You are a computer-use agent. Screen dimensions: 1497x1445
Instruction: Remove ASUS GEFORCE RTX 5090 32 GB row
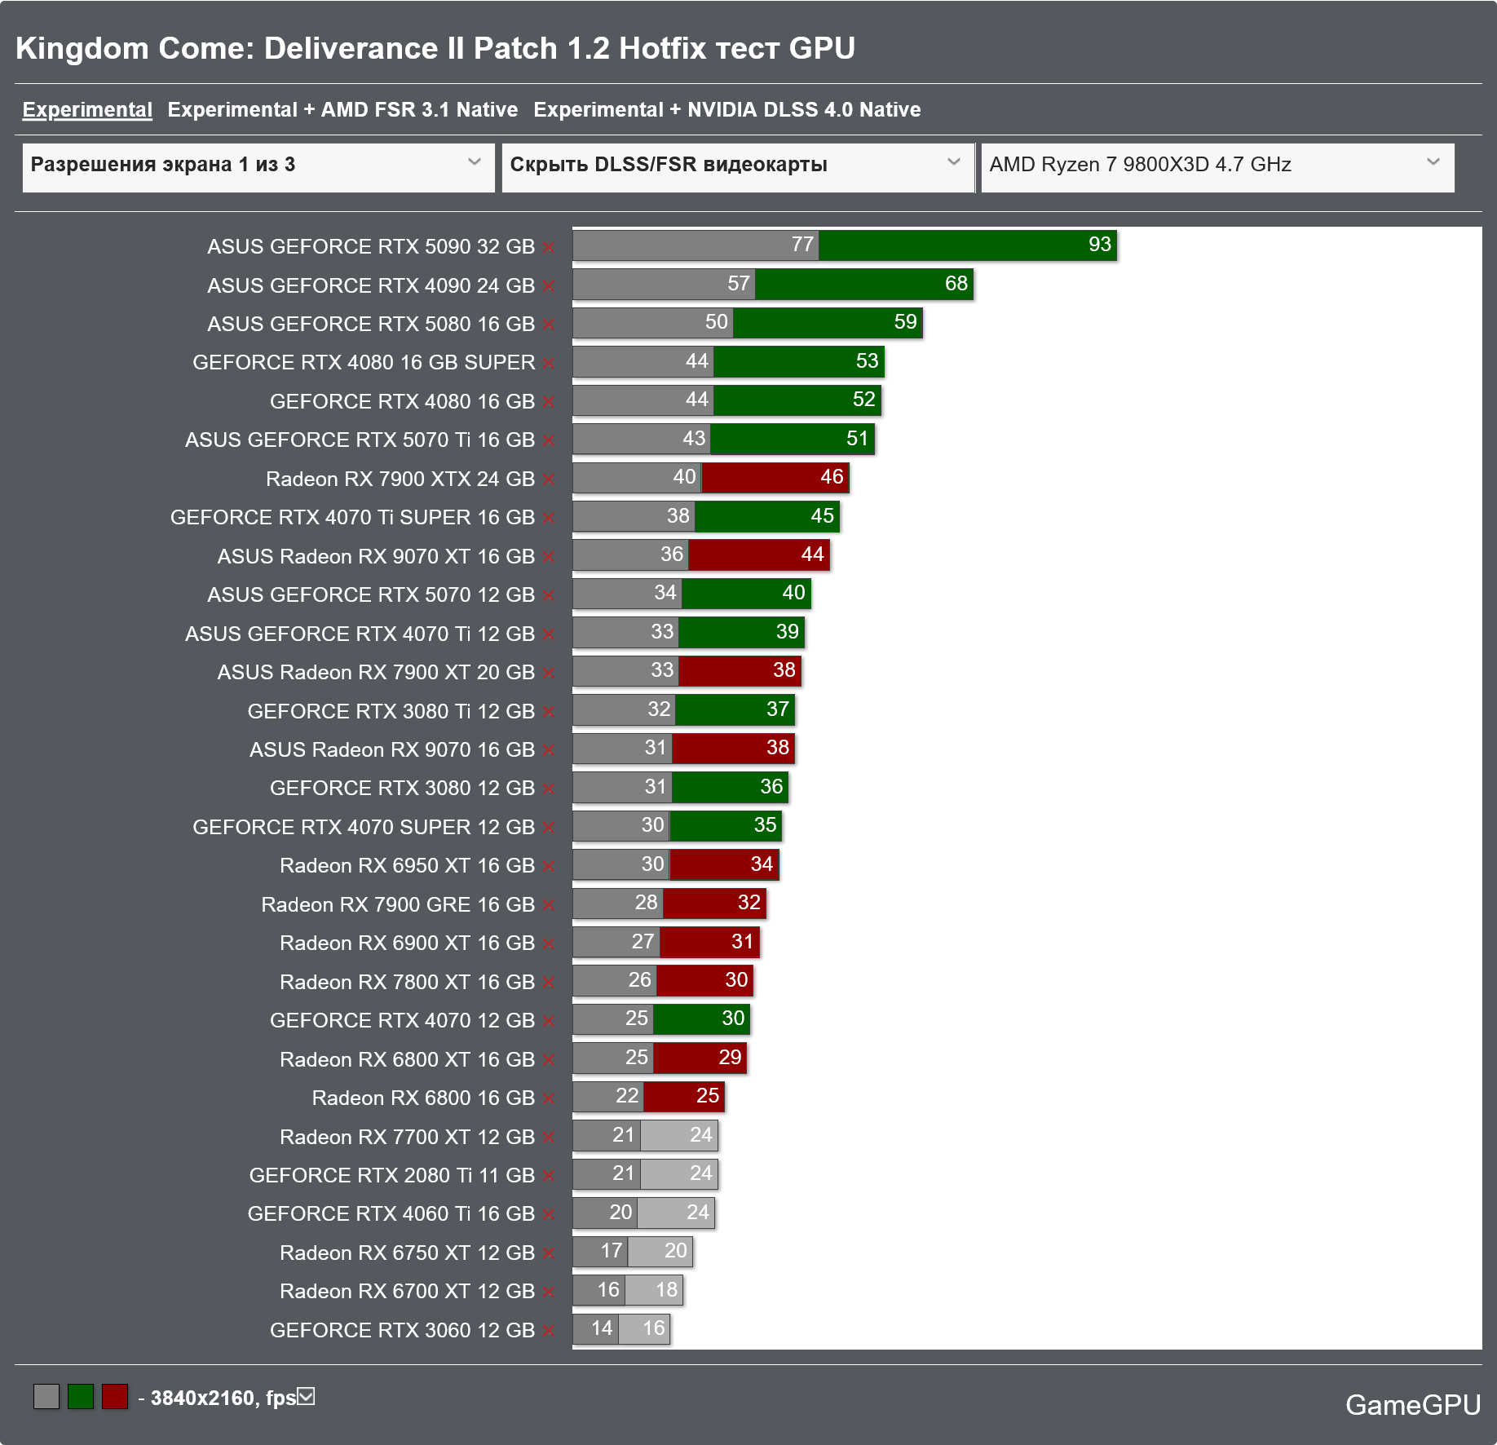pyautogui.click(x=549, y=247)
